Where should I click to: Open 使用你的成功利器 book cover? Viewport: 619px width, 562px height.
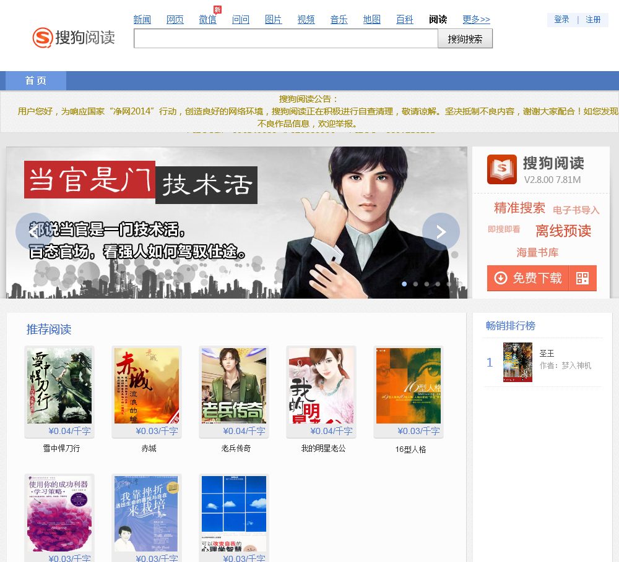pyautogui.click(x=59, y=514)
